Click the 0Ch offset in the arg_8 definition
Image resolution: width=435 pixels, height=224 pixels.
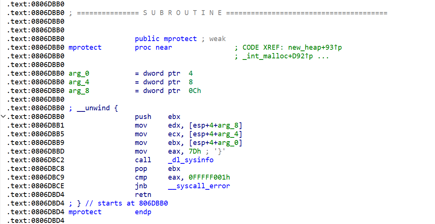coord(195,90)
